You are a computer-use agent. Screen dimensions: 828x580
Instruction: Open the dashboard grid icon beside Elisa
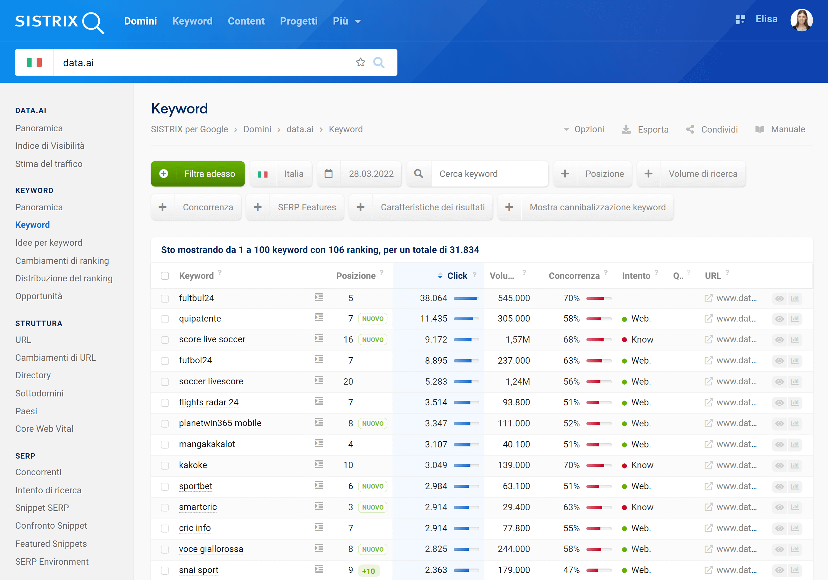(740, 19)
